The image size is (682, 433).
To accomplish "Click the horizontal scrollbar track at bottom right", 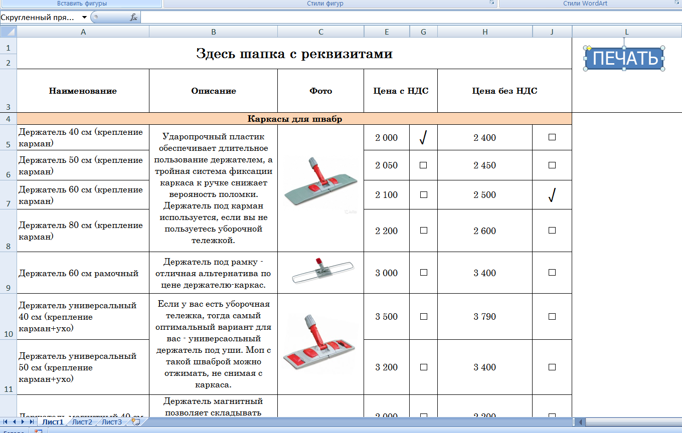I will tap(633, 422).
